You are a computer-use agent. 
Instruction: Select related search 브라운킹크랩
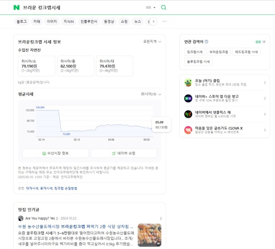click(219, 52)
